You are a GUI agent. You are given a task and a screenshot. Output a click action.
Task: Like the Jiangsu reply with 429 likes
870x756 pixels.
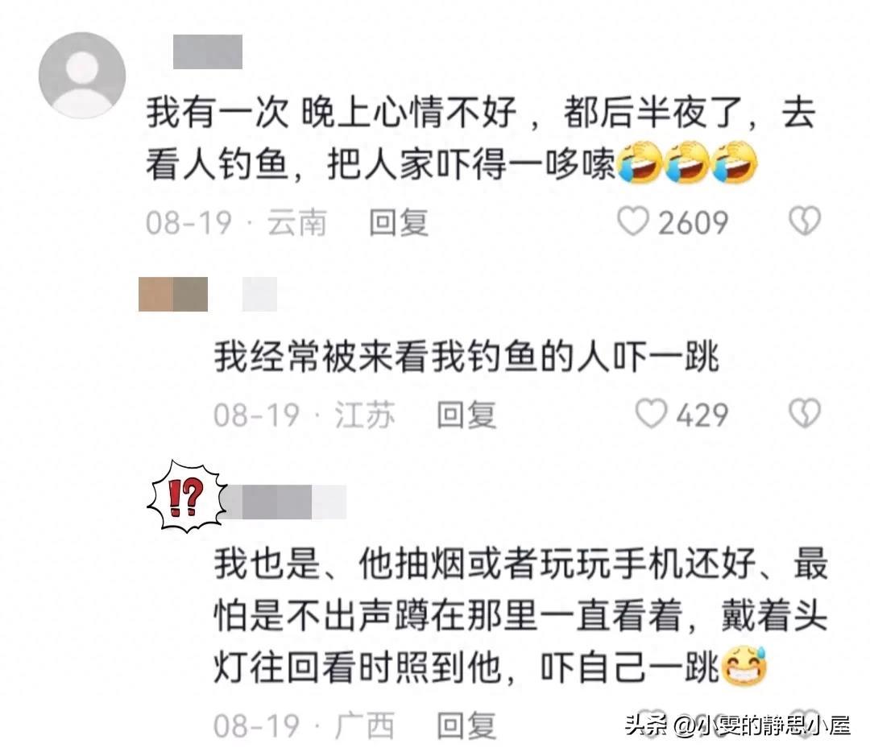(650, 414)
